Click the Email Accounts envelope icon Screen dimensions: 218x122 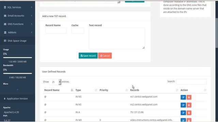[x=5, y=16]
